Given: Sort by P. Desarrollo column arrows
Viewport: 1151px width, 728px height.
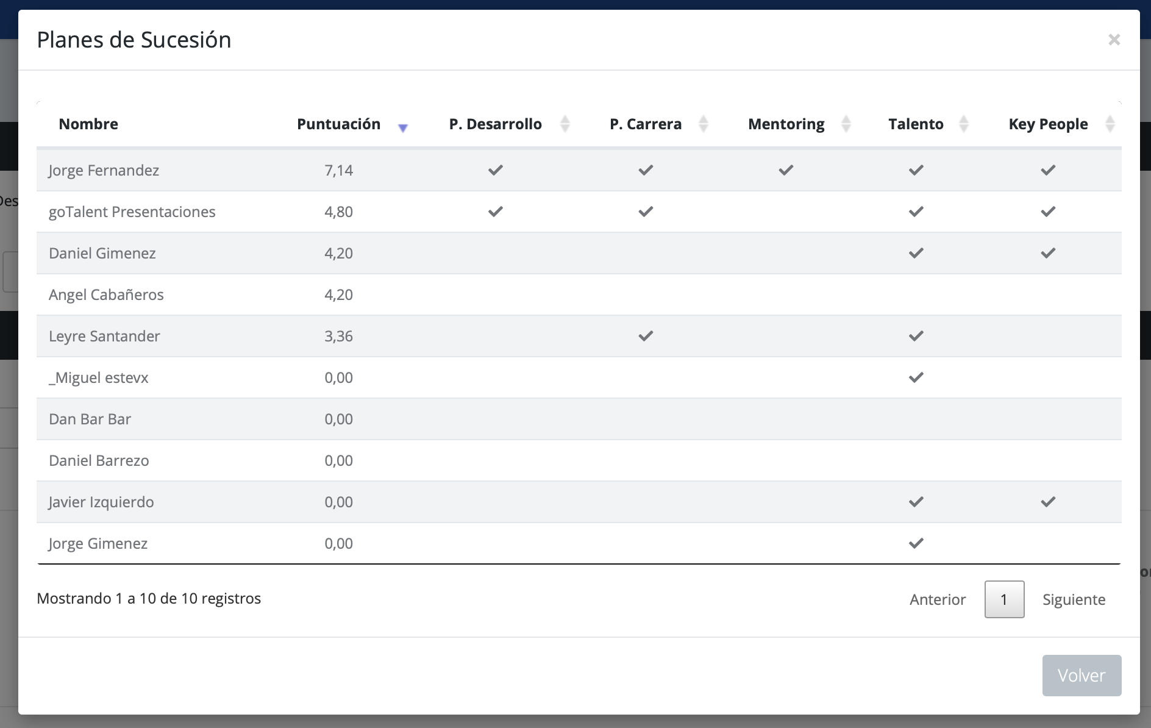Looking at the screenshot, I should tap(565, 124).
